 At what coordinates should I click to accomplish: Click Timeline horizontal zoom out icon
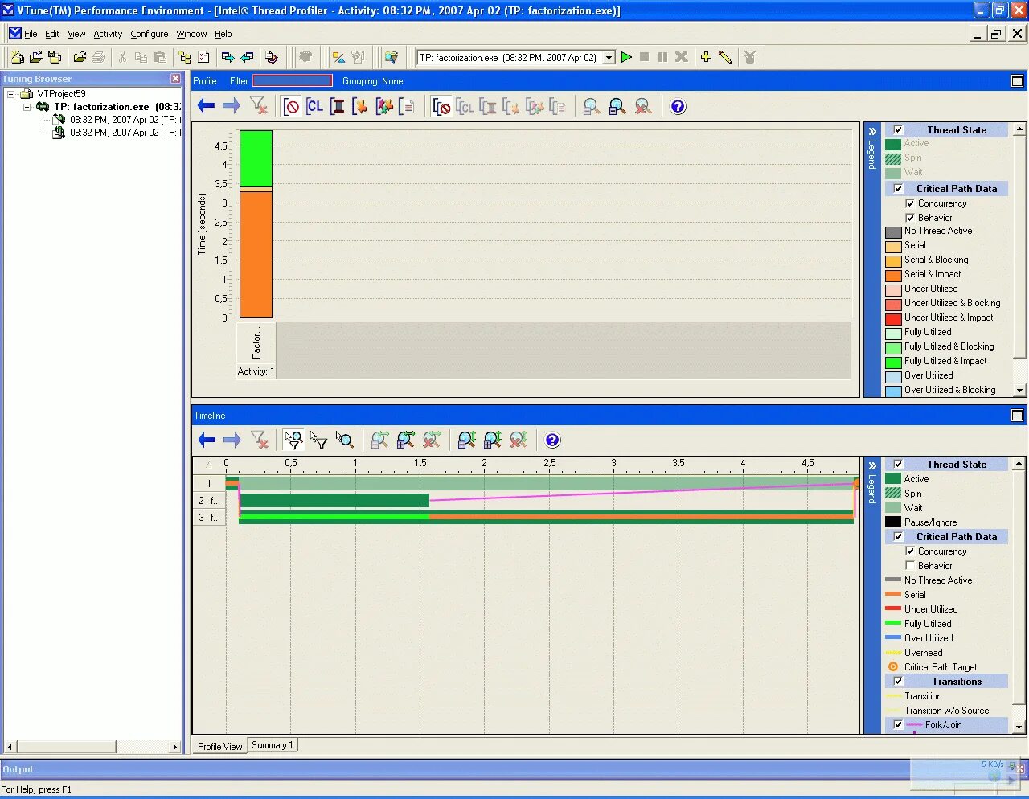pos(380,440)
